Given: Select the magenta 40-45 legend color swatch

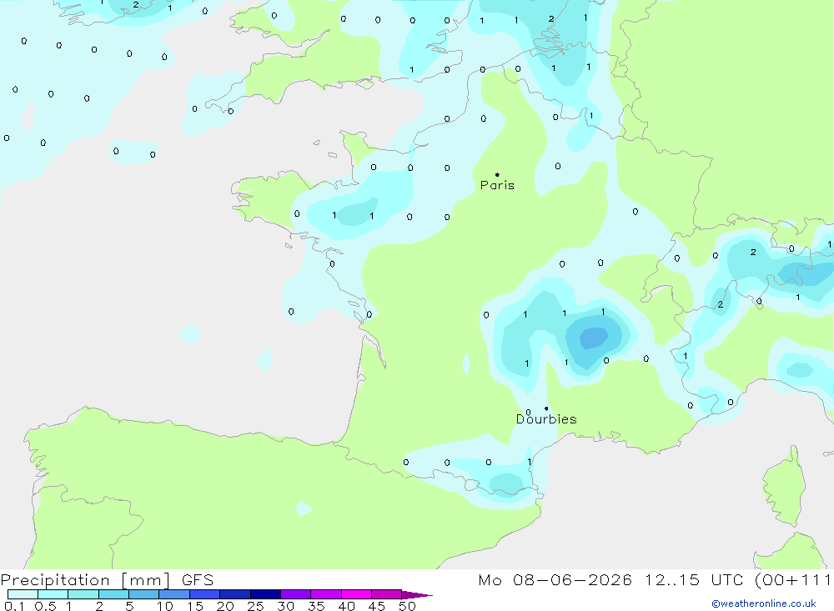Looking at the screenshot, I should [x=356, y=594].
